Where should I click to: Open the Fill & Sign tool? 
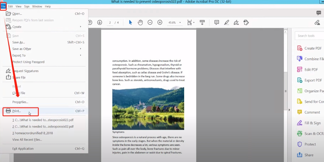[x=309, y=123]
